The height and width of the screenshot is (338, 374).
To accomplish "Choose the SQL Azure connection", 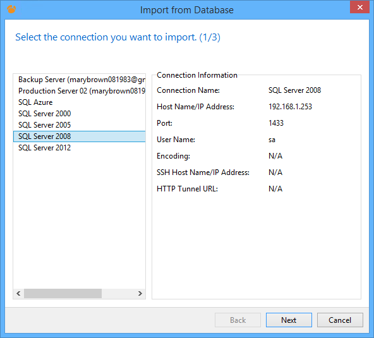I will coord(80,102).
